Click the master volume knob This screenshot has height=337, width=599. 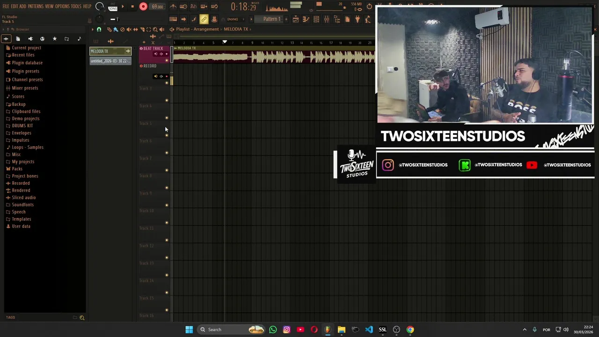tap(99, 7)
